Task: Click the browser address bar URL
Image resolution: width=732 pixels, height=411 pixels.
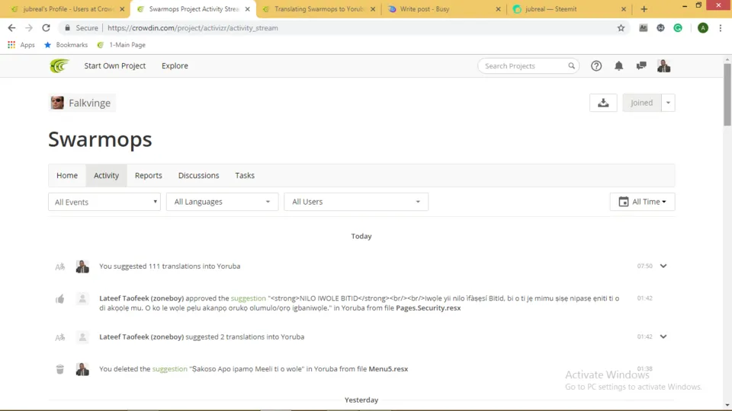Action: (x=193, y=28)
